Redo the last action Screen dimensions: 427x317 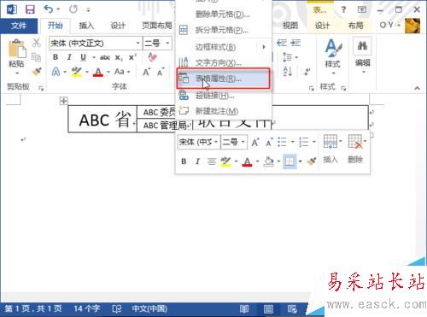coord(73,9)
